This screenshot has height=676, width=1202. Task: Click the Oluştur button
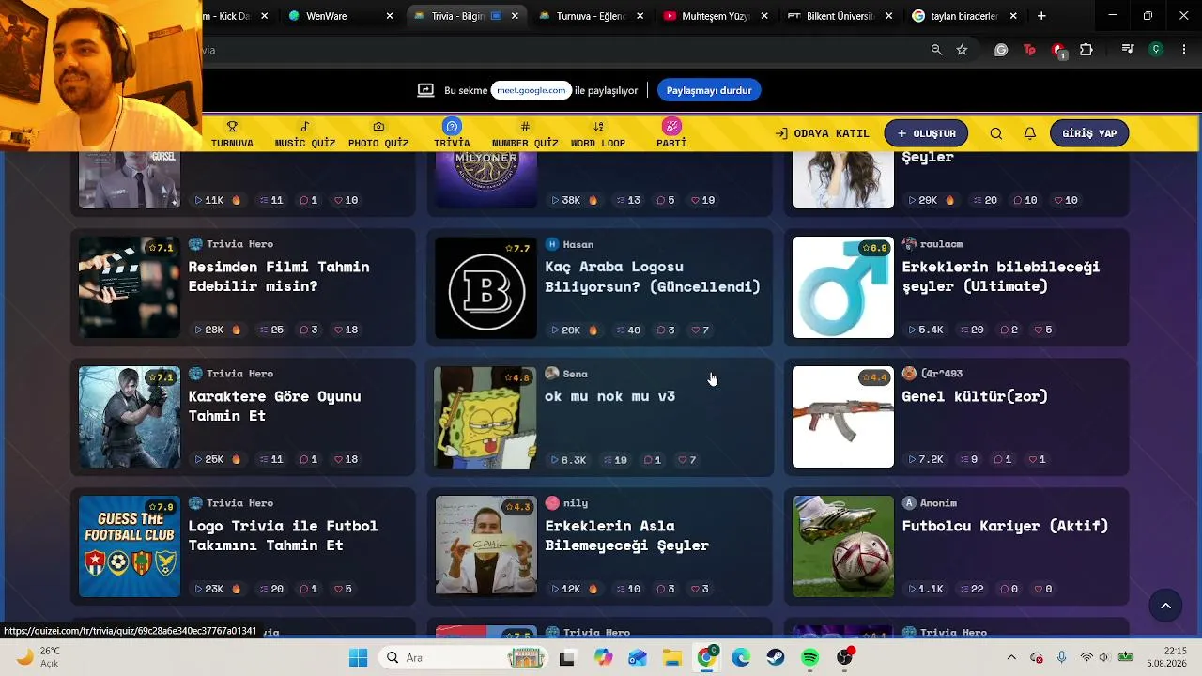pyautogui.click(x=926, y=133)
